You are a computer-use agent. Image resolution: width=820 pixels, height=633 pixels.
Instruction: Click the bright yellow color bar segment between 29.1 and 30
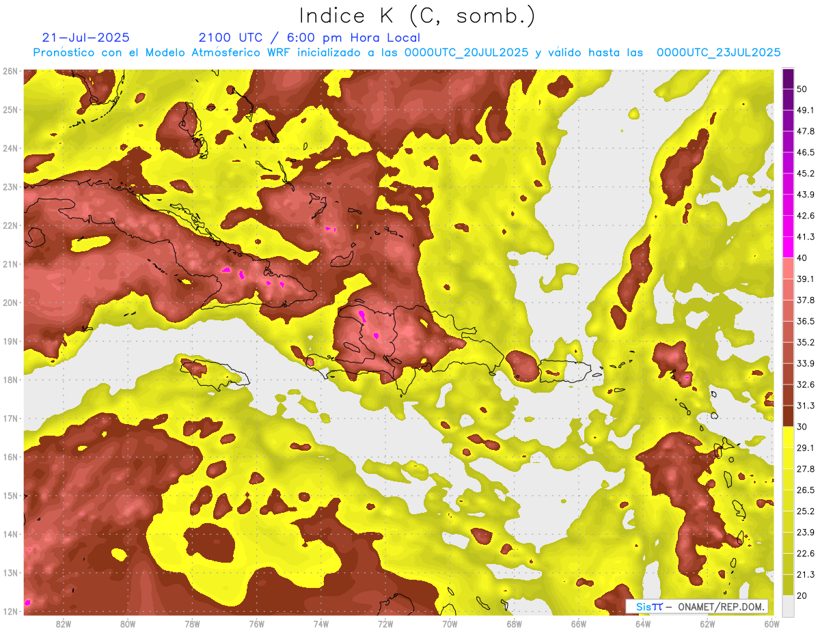click(788, 437)
